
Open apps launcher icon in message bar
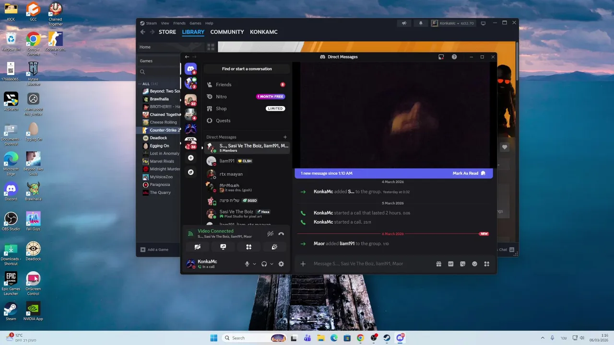(486, 264)
